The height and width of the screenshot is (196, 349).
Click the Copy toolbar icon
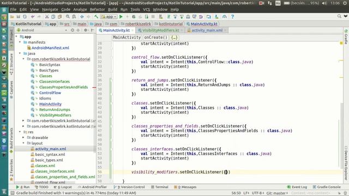[x=53, y=17]
